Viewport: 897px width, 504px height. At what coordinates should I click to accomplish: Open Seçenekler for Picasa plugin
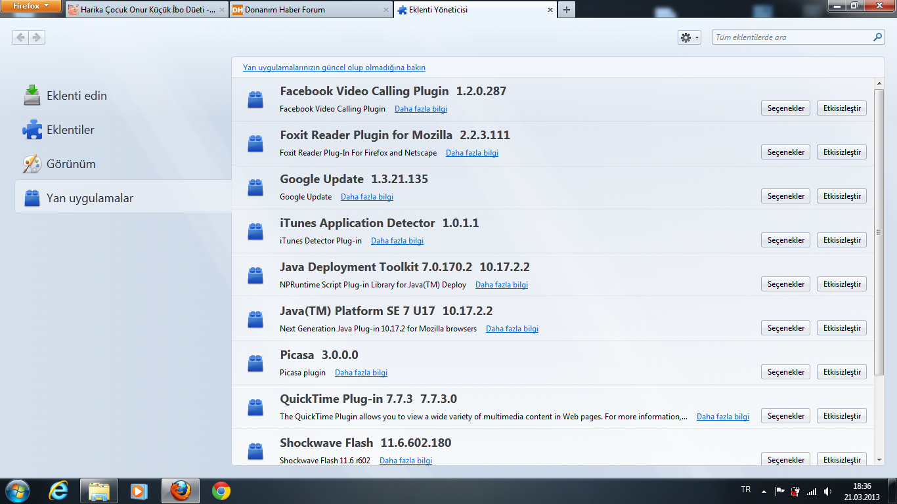tap(786, 372)
